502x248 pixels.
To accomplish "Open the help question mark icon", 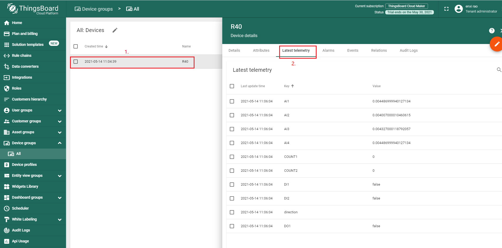I will click(x=492, y=31).
